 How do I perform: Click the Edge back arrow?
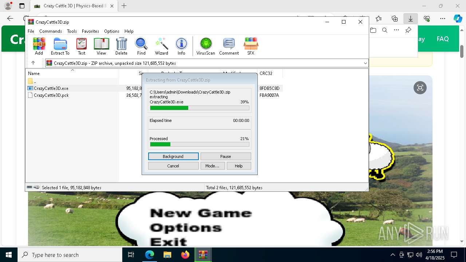point(10,19)
